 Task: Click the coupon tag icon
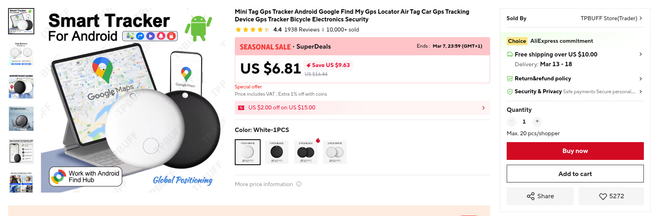point(241,108)
